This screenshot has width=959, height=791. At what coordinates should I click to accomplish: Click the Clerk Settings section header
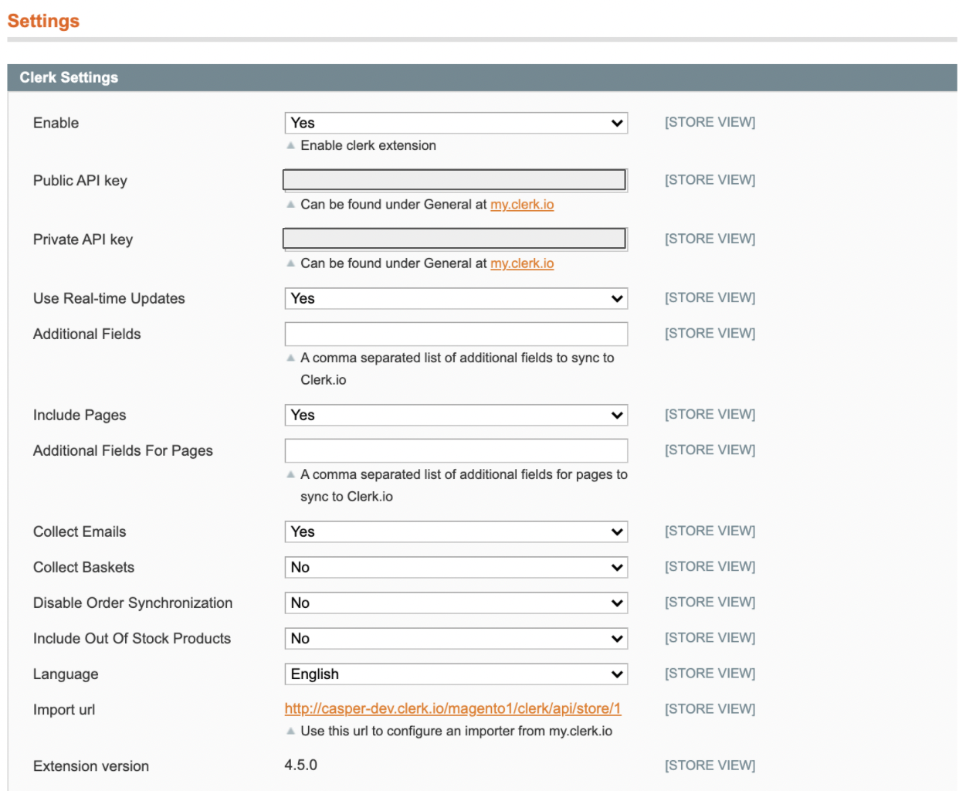(x=69, y=77)
